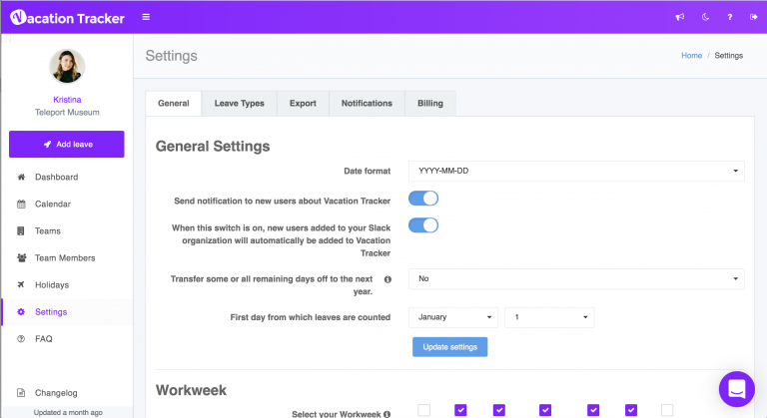Screen dimensions: 767x418
Task: Click the Team Members people icon
Action: (x=22, y=257)
